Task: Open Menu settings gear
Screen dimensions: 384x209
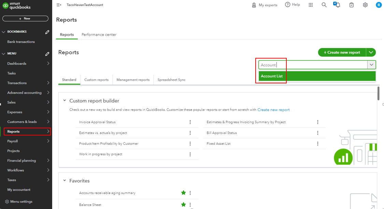Action: pyautogui.click(x=7, y=202)
